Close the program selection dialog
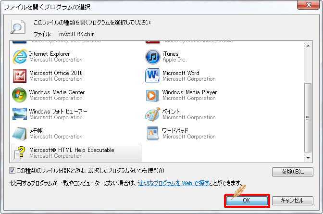 (309, 5)
